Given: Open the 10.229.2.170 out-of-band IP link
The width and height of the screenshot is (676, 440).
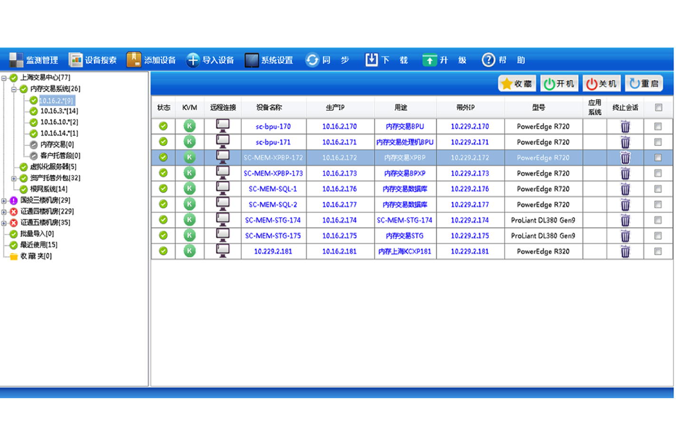Looking at the screenshot, I should (469, 127).
